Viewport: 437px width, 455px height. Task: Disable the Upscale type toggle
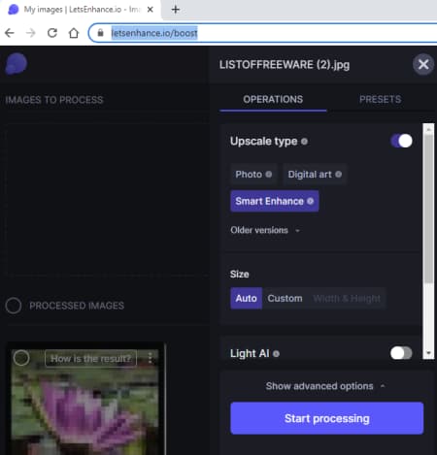[x=401, y=141]
